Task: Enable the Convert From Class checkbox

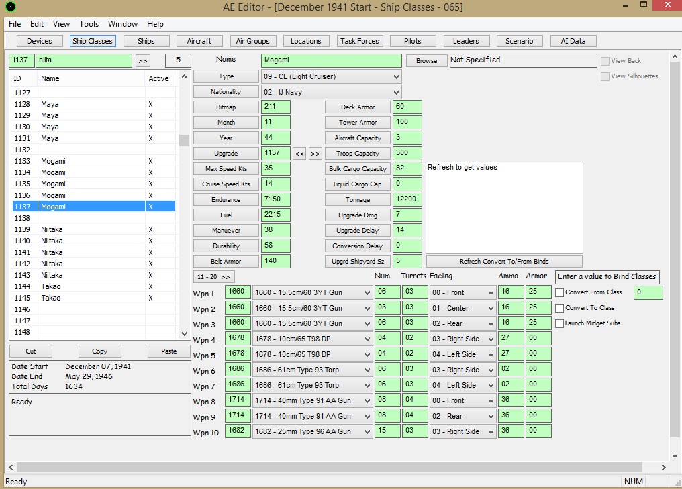Action: [x=560, y=292]
